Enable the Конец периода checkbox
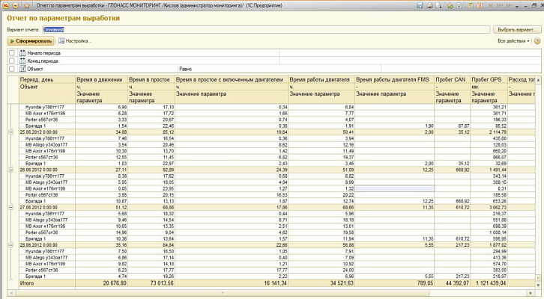The image size is (544, 299). pyautogui.click(x=11, y=61)
